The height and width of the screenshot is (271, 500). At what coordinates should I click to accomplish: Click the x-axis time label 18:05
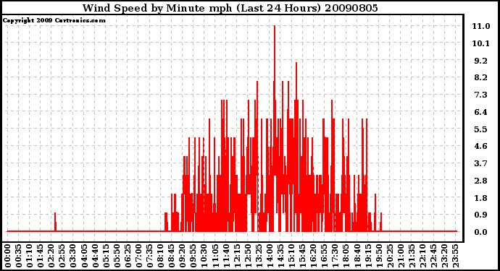pyautogui.click(x=346, y=256)
